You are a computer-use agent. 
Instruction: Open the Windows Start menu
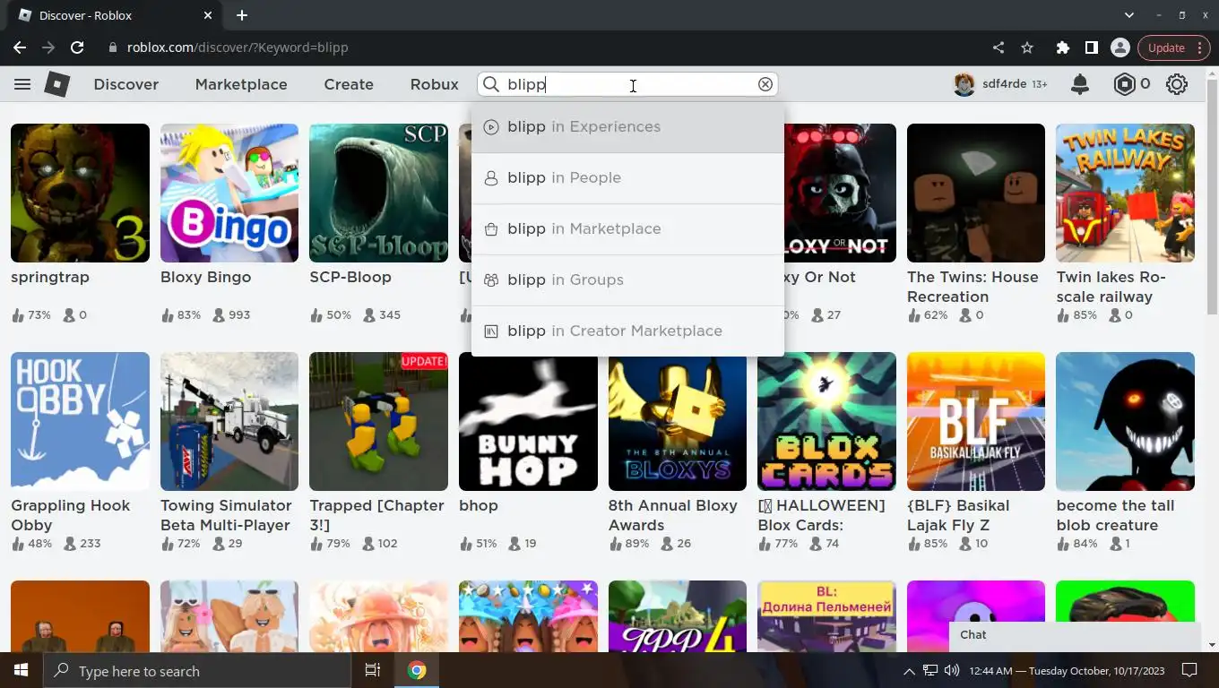coord(21,670)
